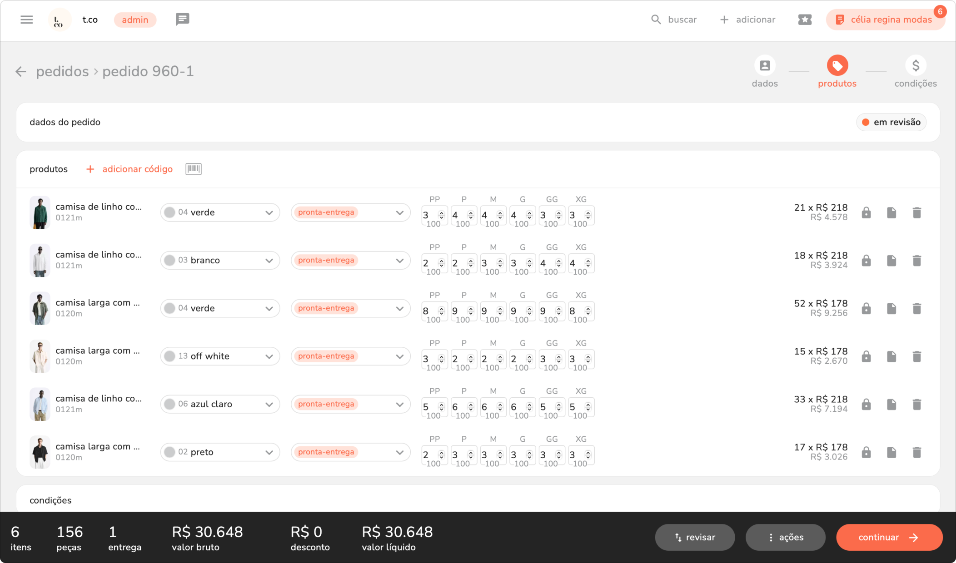
Task: Toggle price lock on 06 azul claro row
Action: pyautogui.click(x=866, y=405)
